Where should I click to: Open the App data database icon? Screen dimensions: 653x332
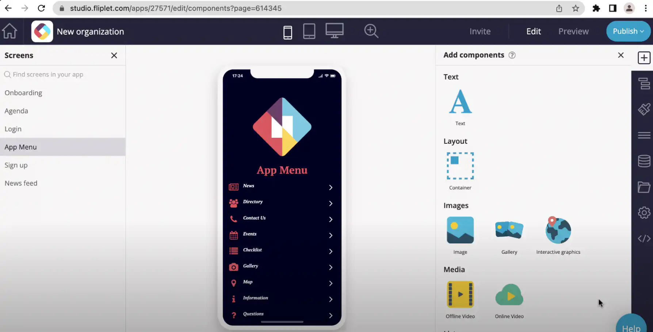point(644,161)
